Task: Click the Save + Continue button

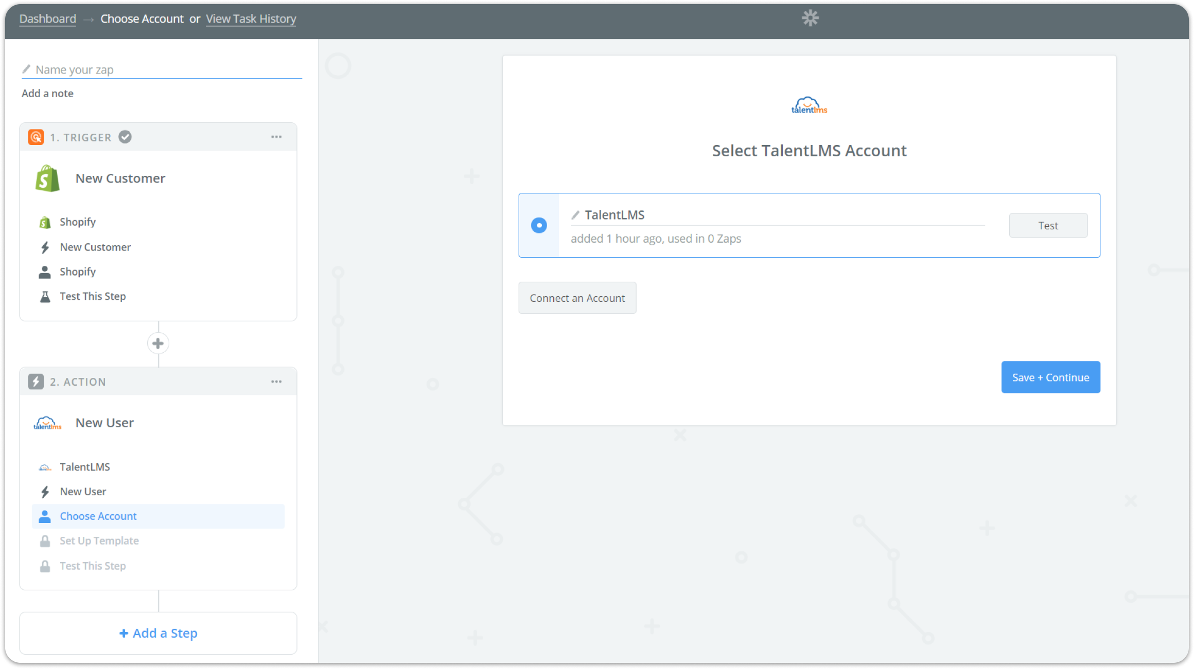Action: click(1050, 377)
